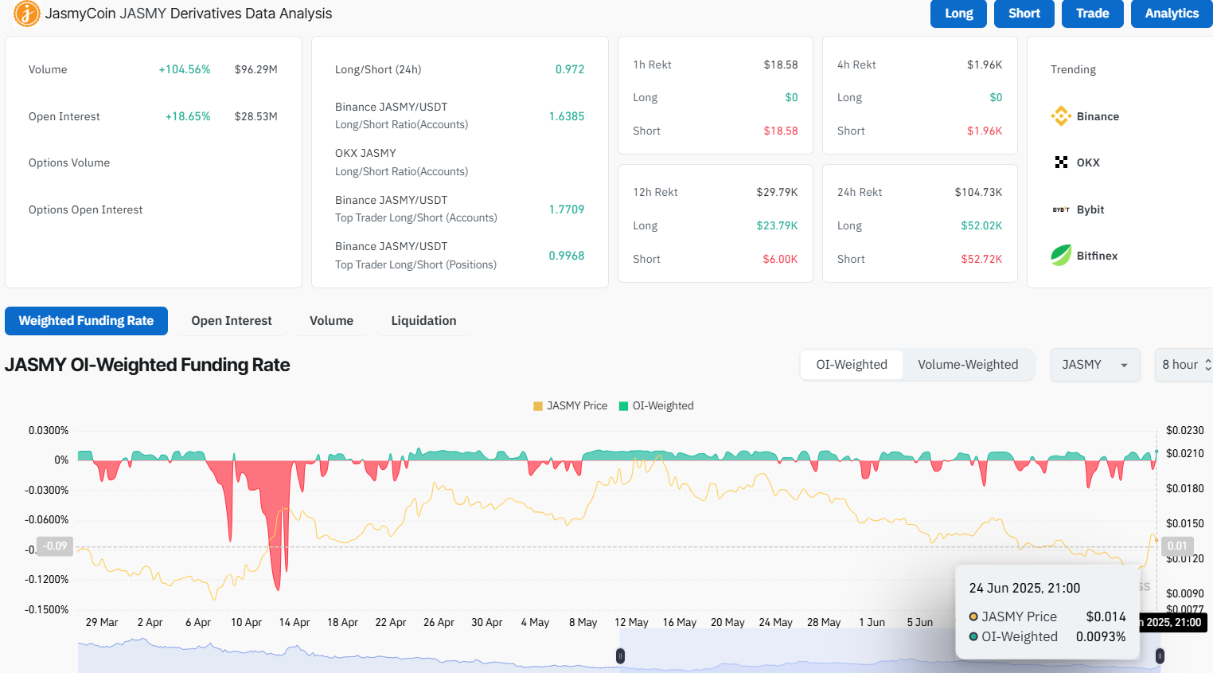
Task: Click the Trending section label
Action: point(1073,69)
